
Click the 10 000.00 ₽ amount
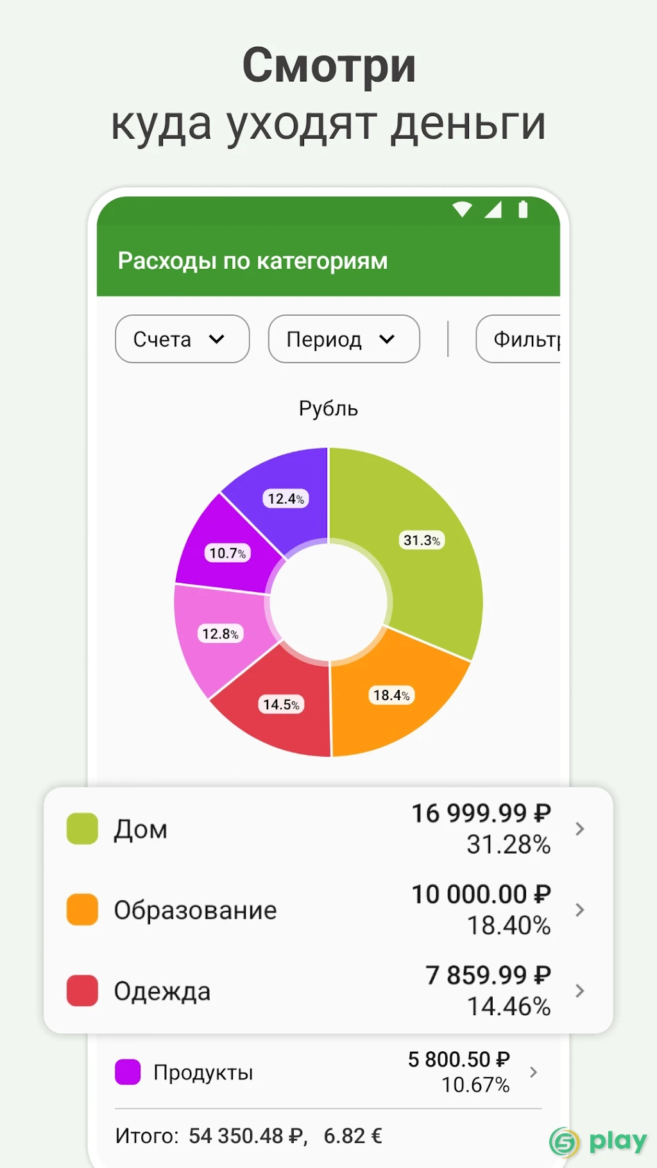[x=481, y=894]
